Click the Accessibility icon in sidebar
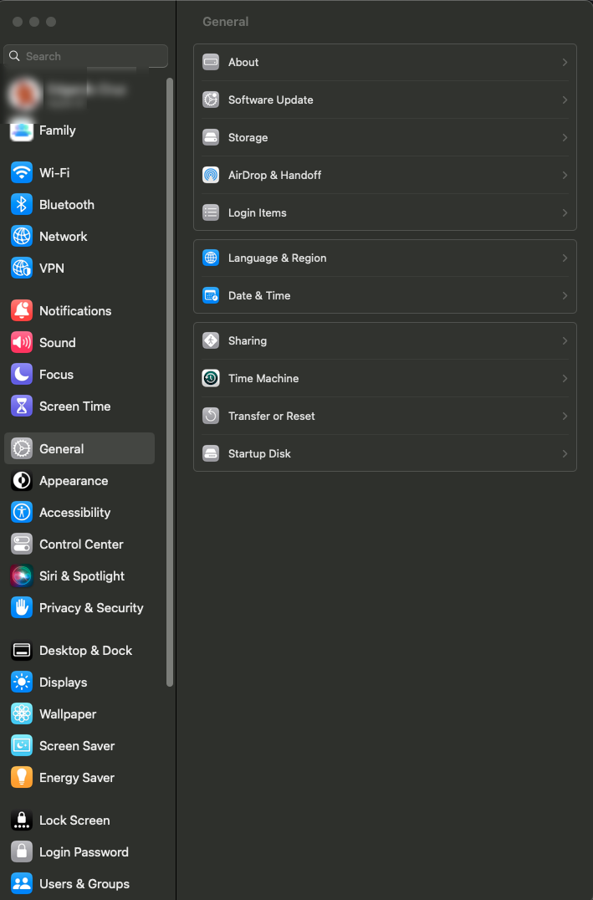593x900 pixels. (x=22, y=513)
